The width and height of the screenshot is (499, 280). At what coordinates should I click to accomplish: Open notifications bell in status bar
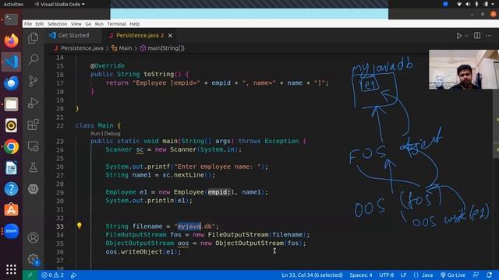coord(490,275)
